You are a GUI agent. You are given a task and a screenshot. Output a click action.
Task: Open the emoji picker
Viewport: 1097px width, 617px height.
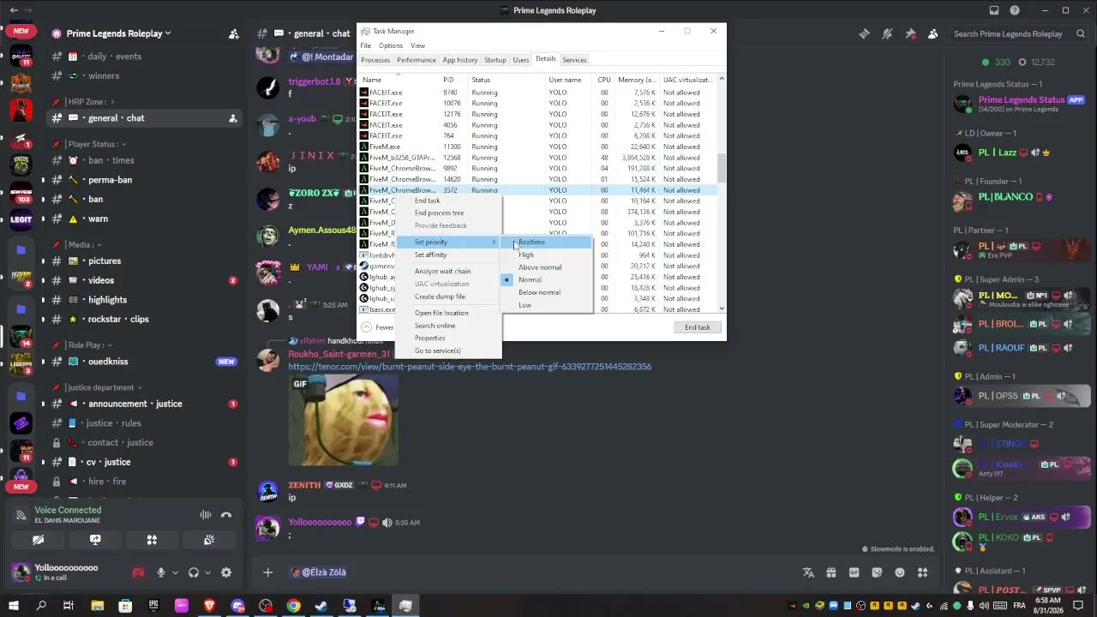tap(900, 572)
